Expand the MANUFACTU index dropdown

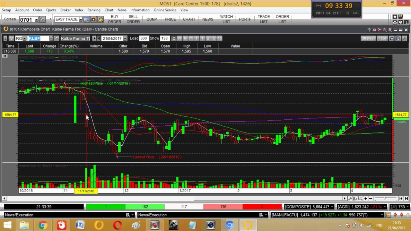(x=382, y=215)
